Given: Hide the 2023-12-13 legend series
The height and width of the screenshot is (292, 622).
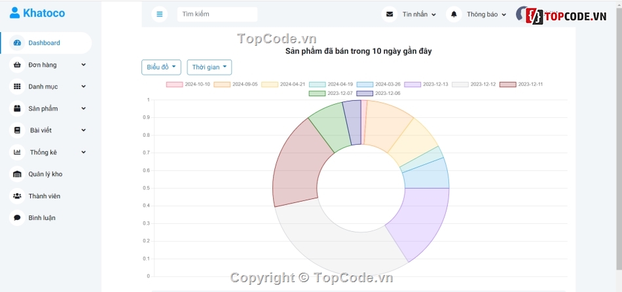Looking at the screenshot, I should click(426, 84).
